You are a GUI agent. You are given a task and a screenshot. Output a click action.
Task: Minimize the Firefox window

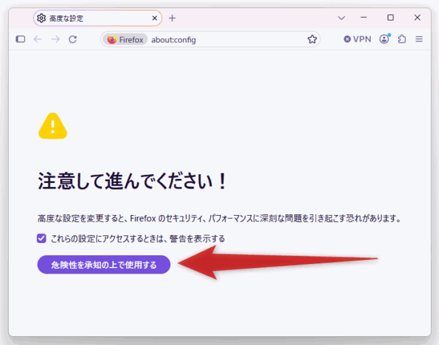364,18
